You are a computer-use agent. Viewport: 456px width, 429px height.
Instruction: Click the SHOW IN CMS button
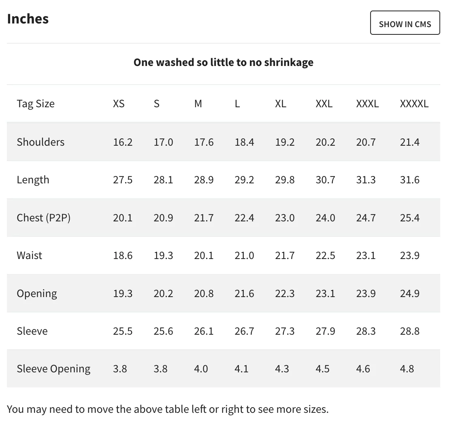(x=405, y=23)
